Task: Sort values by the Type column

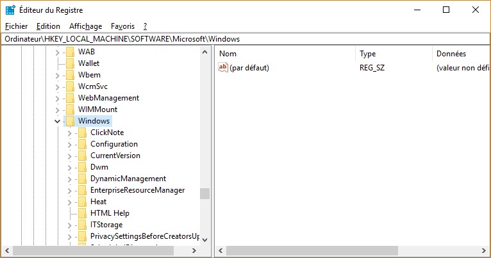Action: point(394,54)
